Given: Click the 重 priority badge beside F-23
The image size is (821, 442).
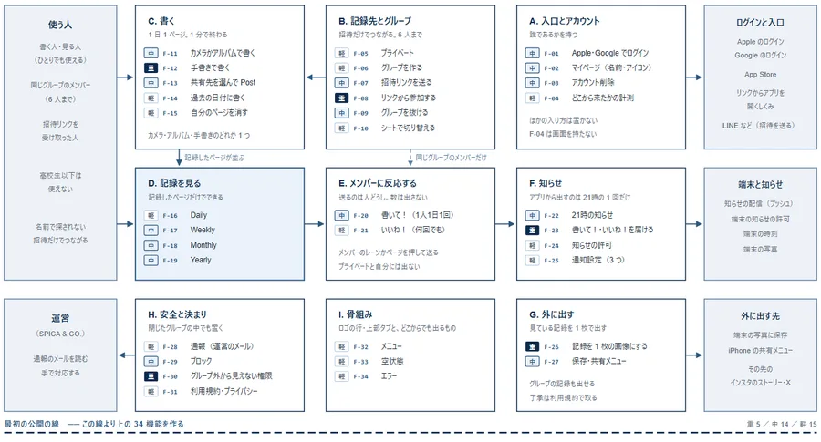Looking at the screenshot, I should 532,231.
